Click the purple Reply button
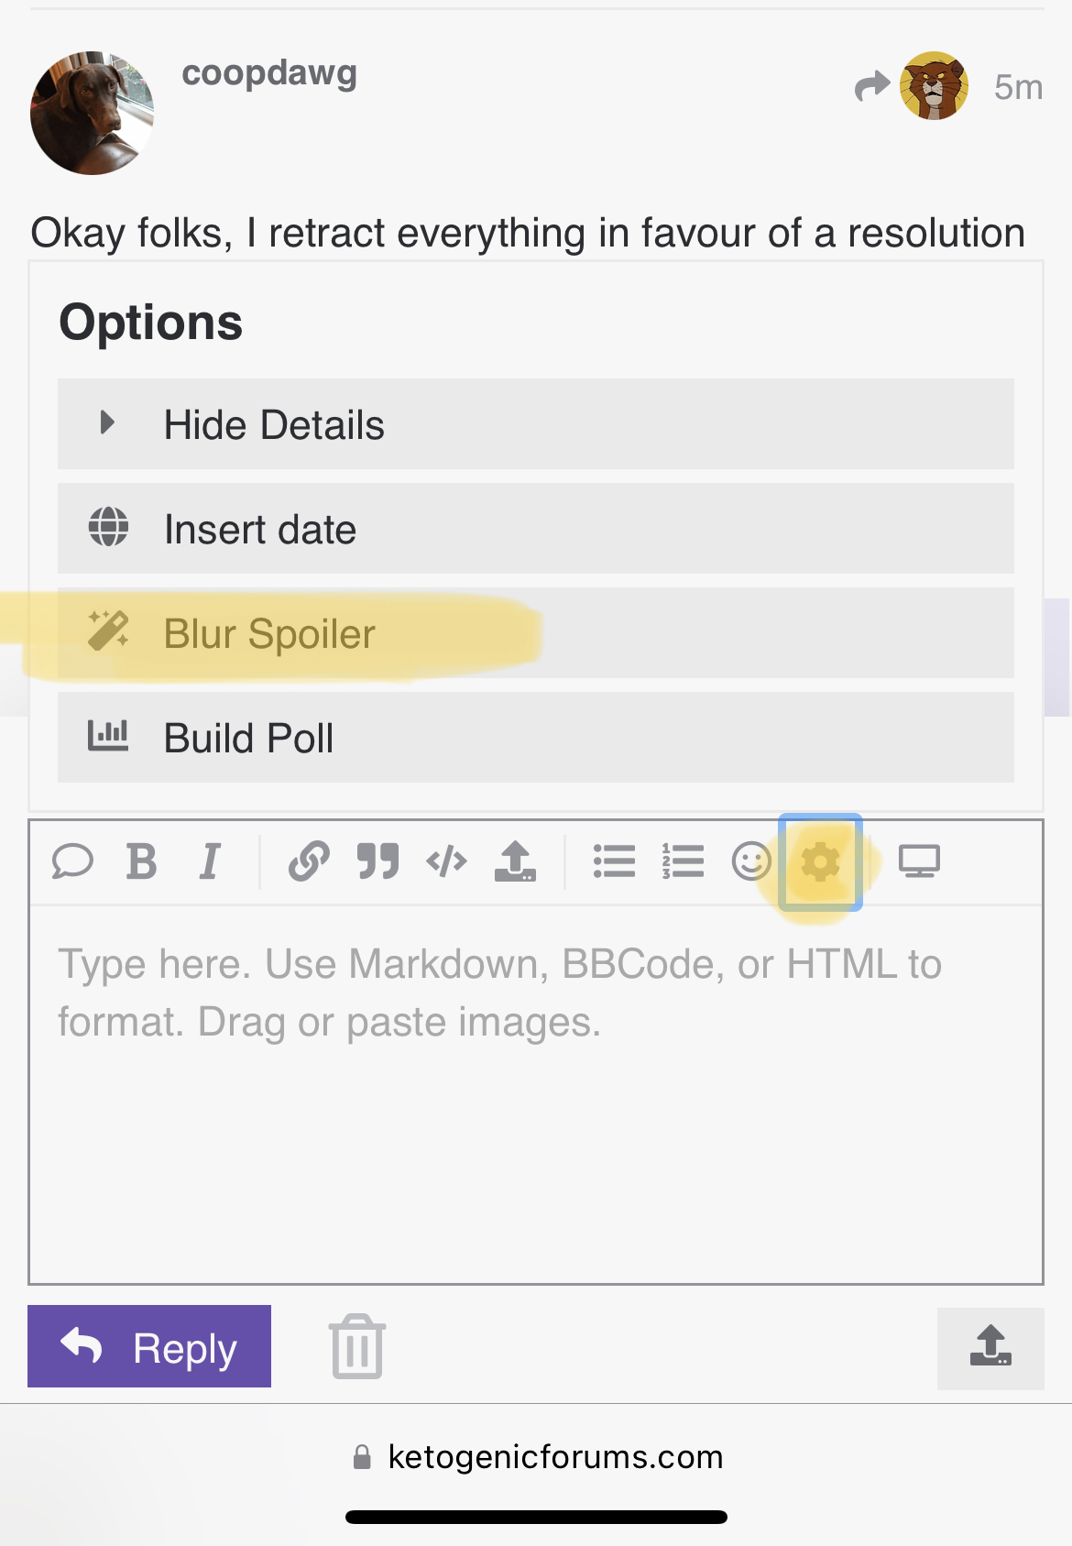This screenshot has width=1072, height=1546. point(149,1346)
